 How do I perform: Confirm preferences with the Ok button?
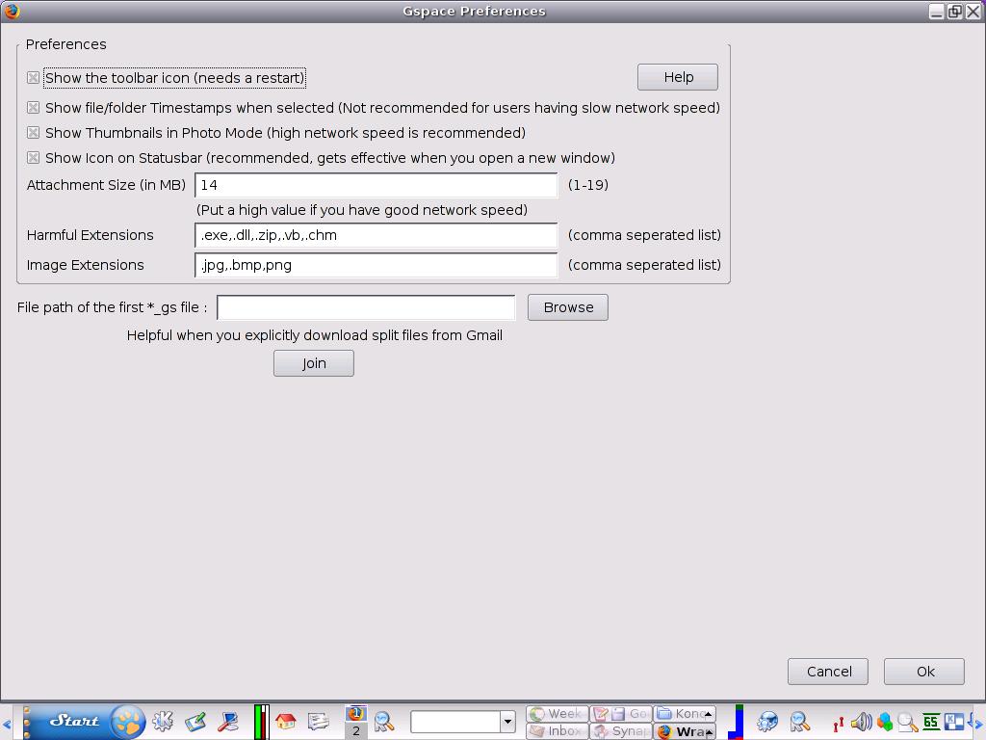(924, 672)
